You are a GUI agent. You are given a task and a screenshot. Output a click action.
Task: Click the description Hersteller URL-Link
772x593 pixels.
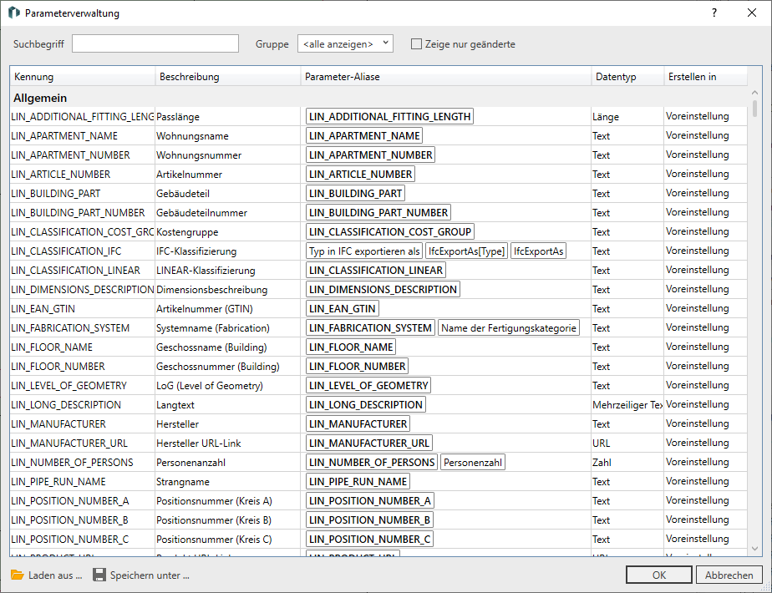(198, 443)
